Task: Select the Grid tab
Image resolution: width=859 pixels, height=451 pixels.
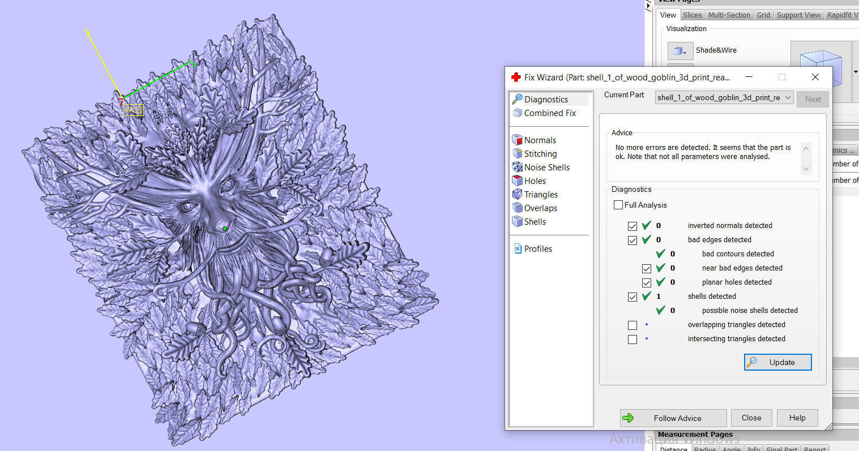Action: tap(763, 15)
